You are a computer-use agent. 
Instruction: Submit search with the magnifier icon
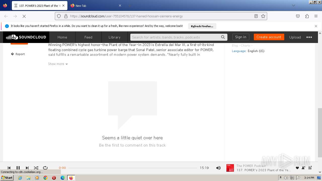223,37
